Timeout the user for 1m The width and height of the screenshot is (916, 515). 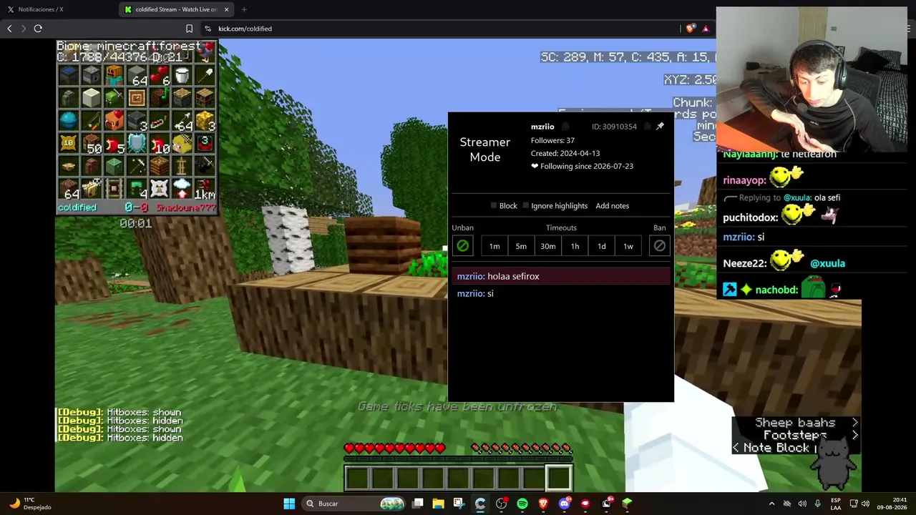[x=494, y=246]
